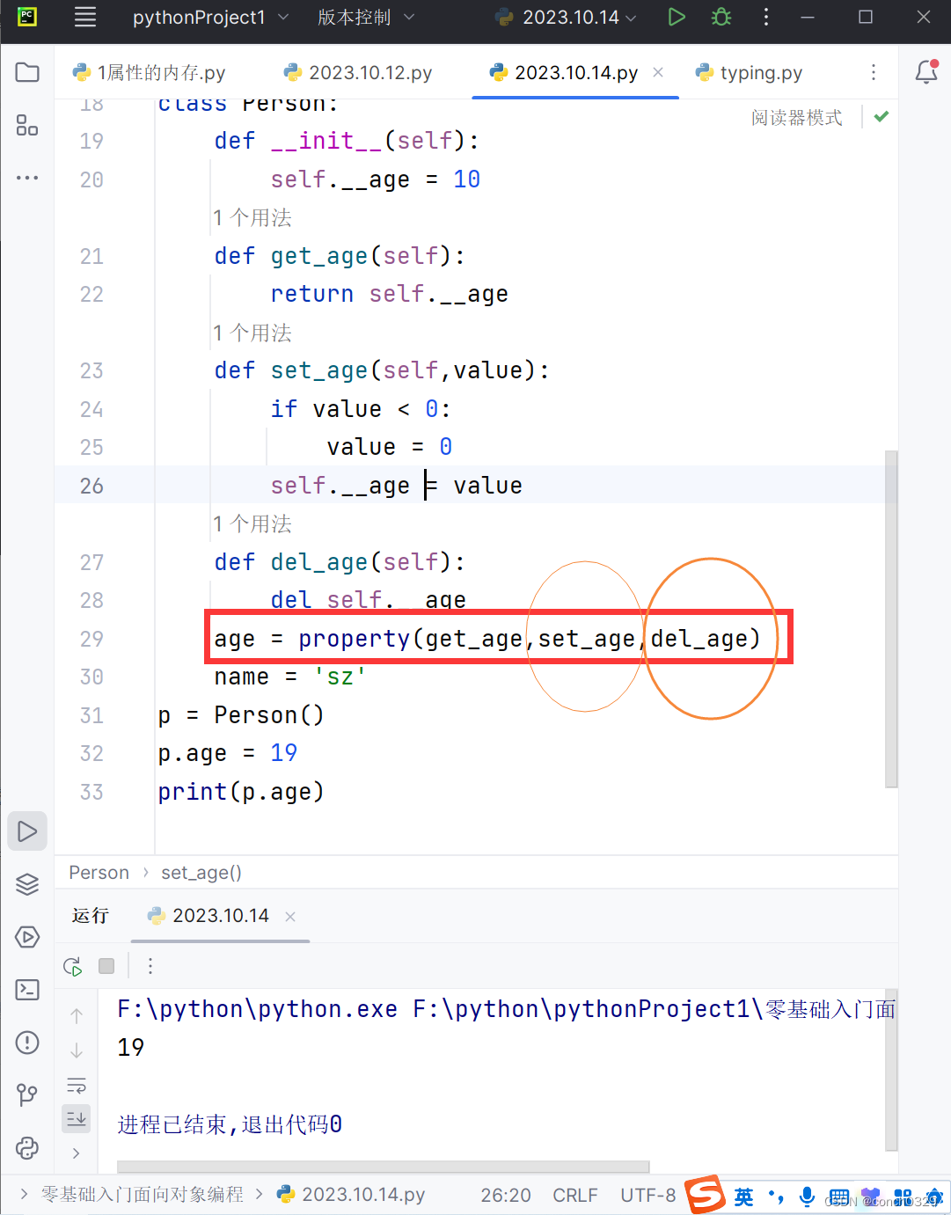The height and width of the screenshot is (1215, 951).
Task: Click 2023.10.14.py in status bar breadcrumb
Action: point(351,1194)
